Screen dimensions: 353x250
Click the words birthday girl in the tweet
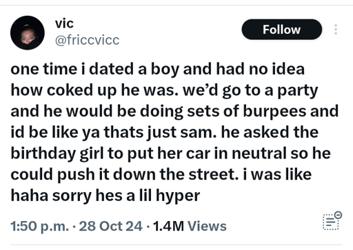pos(57,154)
